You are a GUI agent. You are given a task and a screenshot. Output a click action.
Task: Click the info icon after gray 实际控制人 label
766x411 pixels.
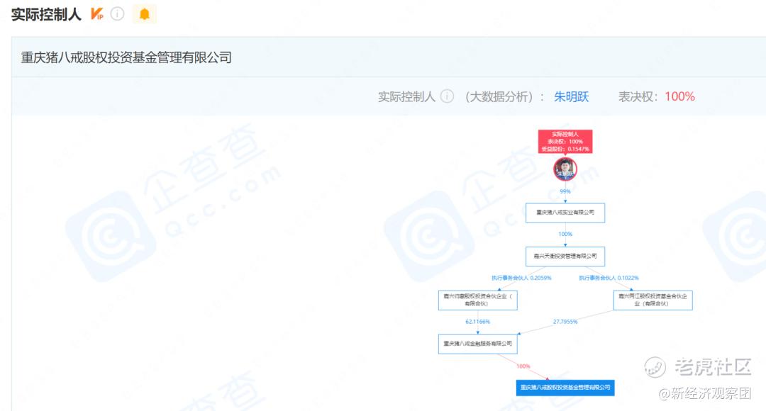(447, 96)
